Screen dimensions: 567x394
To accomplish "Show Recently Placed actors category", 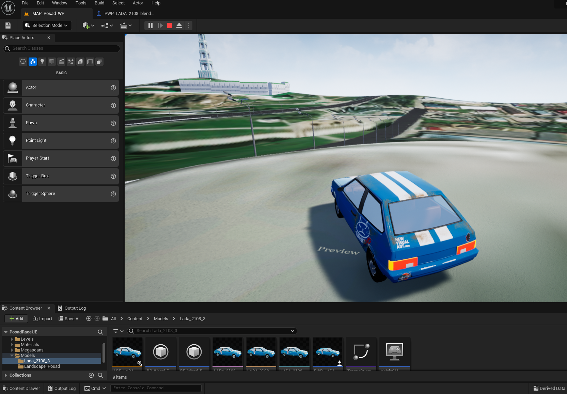I will pos(23,62).
